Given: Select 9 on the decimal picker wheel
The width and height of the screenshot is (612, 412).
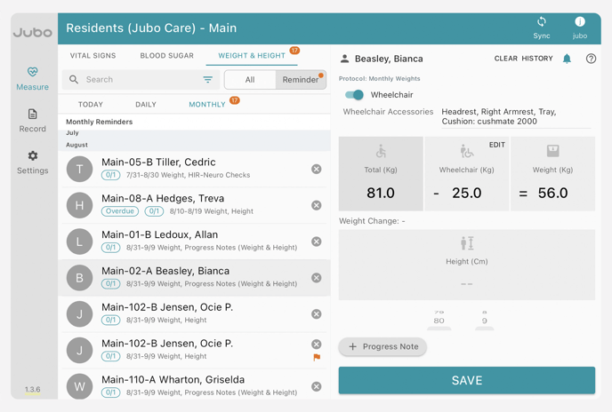Looking at the screenshot, I should (485, 321).
